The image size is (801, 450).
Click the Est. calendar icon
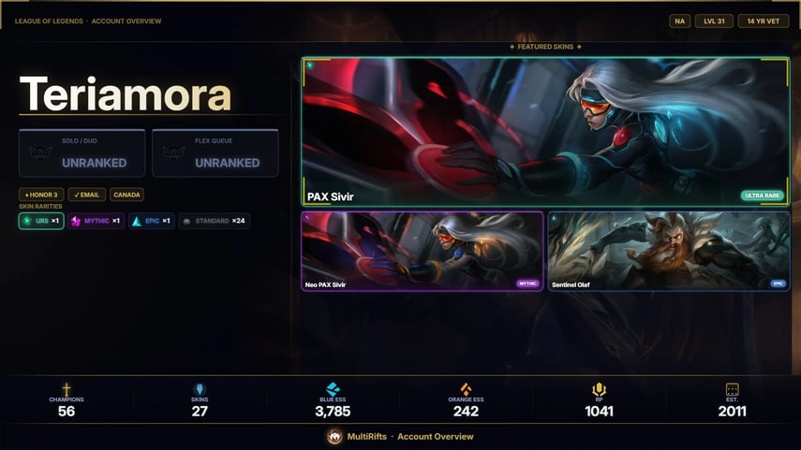732,390
